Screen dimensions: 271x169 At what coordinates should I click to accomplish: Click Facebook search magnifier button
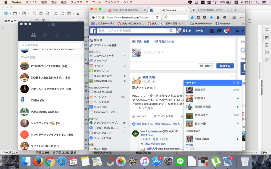point(171,31)
